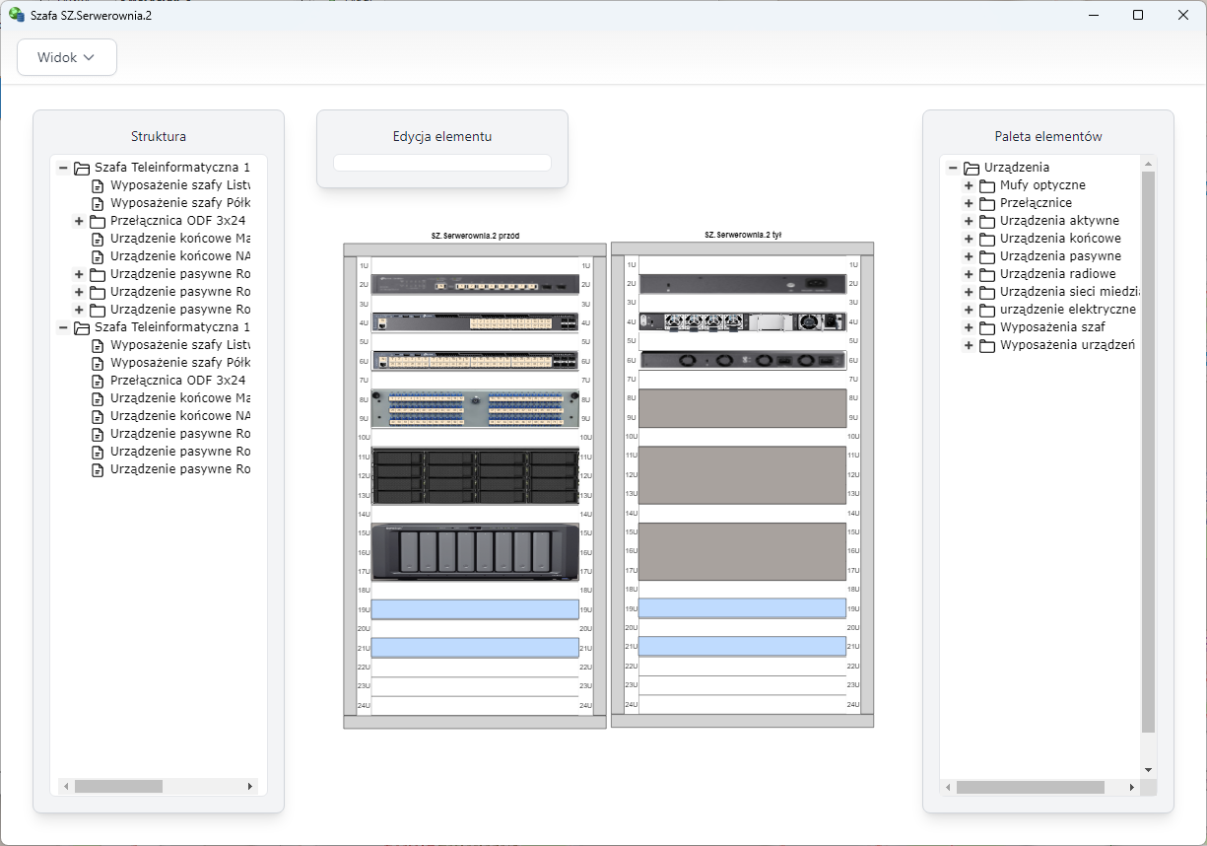Select the front-view blue shelf at 21U
Image resolution: width=1207 pixels, height=846 pixels.
(475, 648)
